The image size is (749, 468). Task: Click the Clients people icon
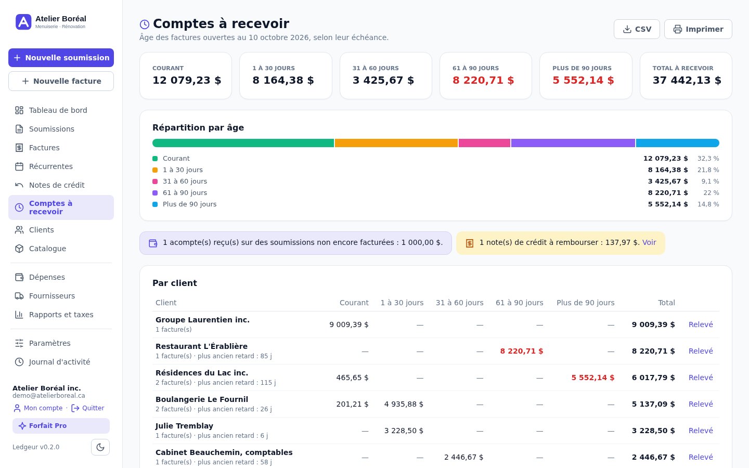pyautogui.click(x=19, y=230)
